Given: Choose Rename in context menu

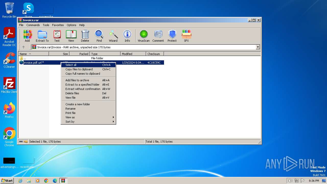Looking at the screenshot, I should click(x=88, y=109).
